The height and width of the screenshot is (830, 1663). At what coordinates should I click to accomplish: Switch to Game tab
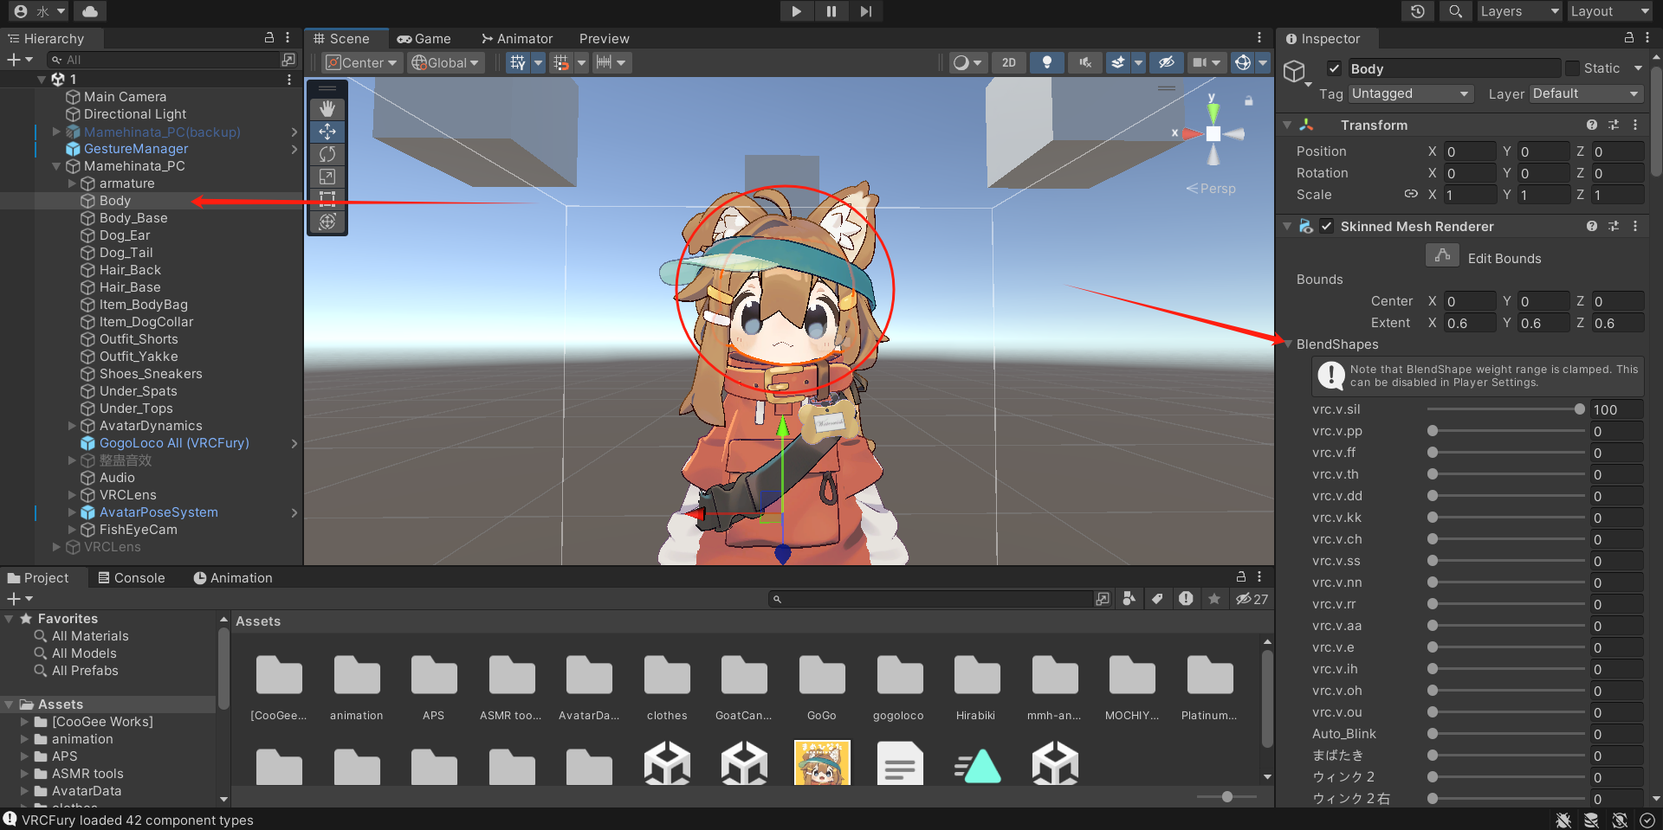(424, 39)
